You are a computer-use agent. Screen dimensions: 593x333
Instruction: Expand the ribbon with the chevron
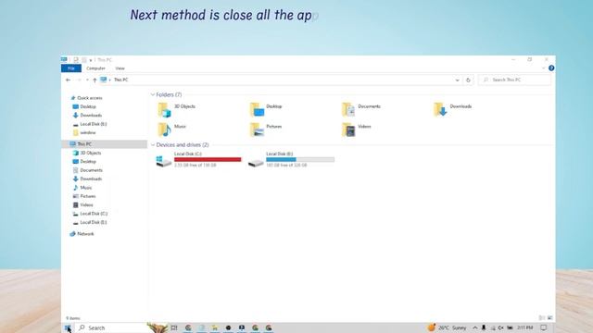click(x=544, y=68)
